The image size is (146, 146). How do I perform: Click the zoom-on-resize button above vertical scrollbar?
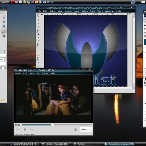[x=134, y=14]
